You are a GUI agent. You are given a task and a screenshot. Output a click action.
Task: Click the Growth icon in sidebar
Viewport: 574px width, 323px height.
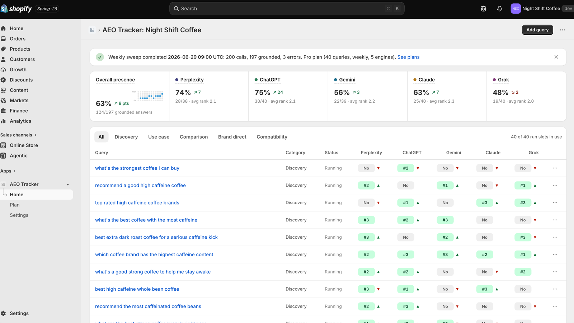(x=4, y=70)
